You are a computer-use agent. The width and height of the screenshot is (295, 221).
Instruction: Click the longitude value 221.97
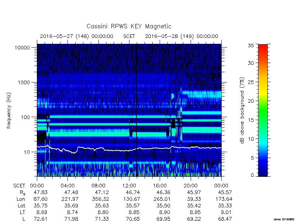tap(70, 199)
